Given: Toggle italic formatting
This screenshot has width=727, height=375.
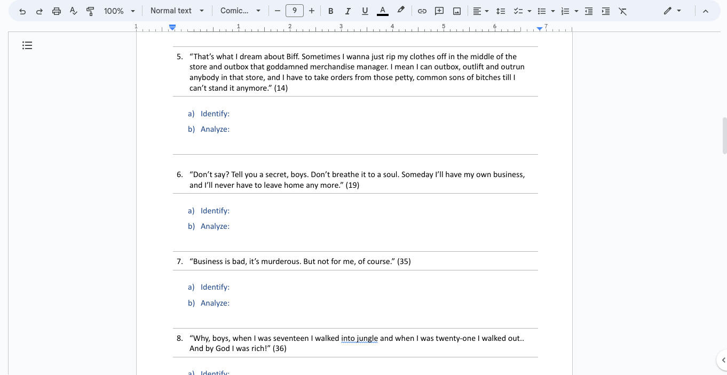Looking at the screenshot, I should [348, 11].
